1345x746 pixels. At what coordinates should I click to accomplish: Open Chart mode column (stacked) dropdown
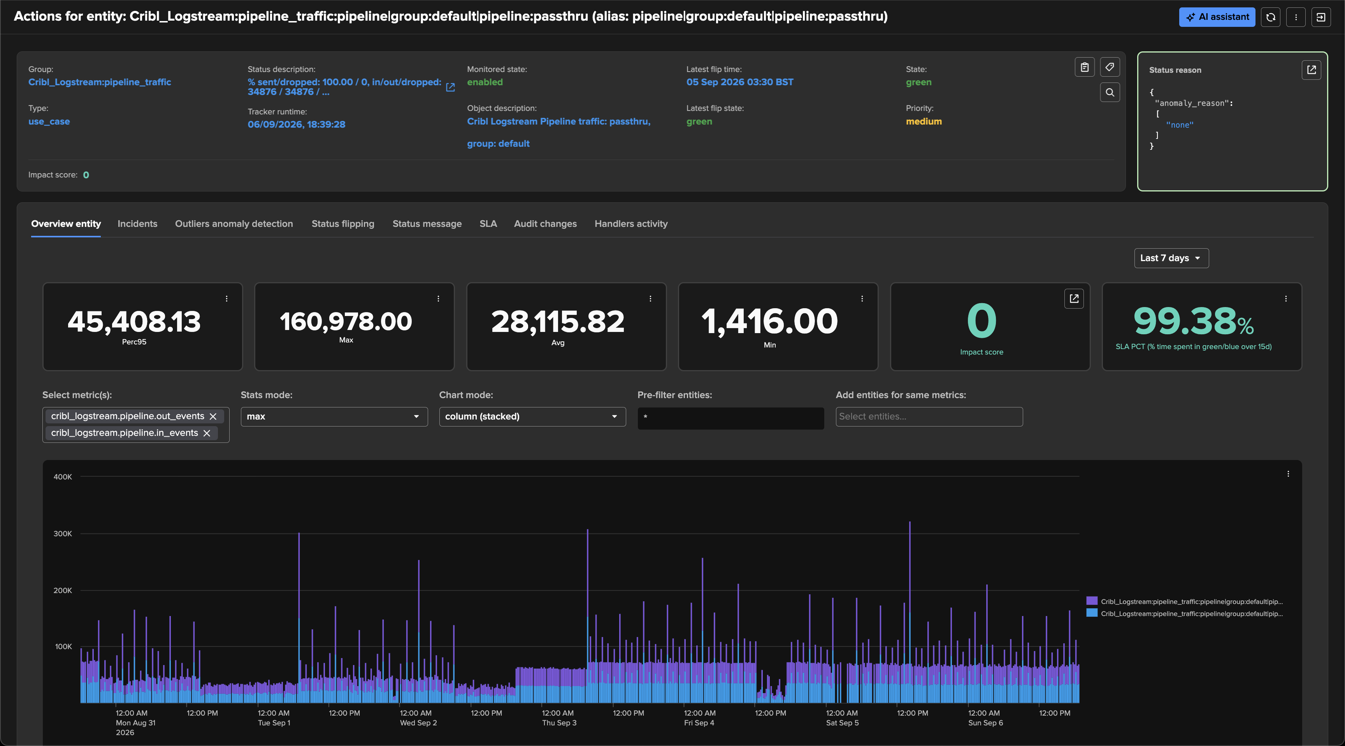pyautogui.click(x=532, y=417)
